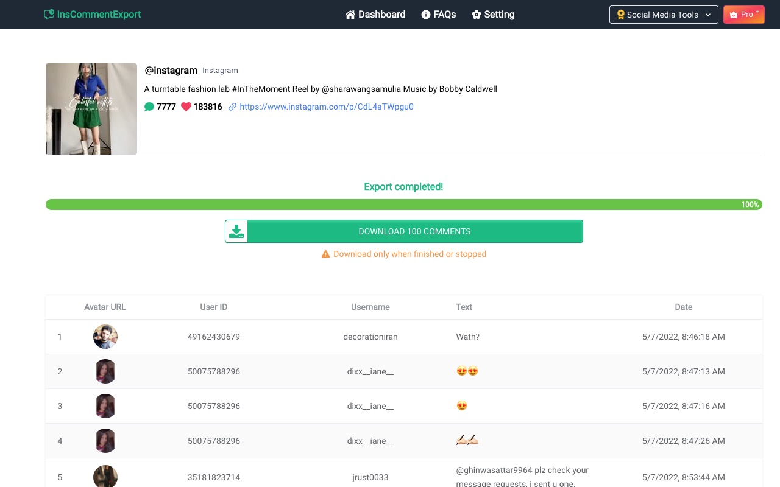The image size is (780, 487).
Task: Click user ID 49162430679
Action: (214, 337)
